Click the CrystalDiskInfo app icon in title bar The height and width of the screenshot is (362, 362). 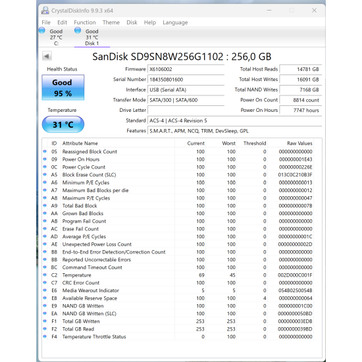coord(45,11)
